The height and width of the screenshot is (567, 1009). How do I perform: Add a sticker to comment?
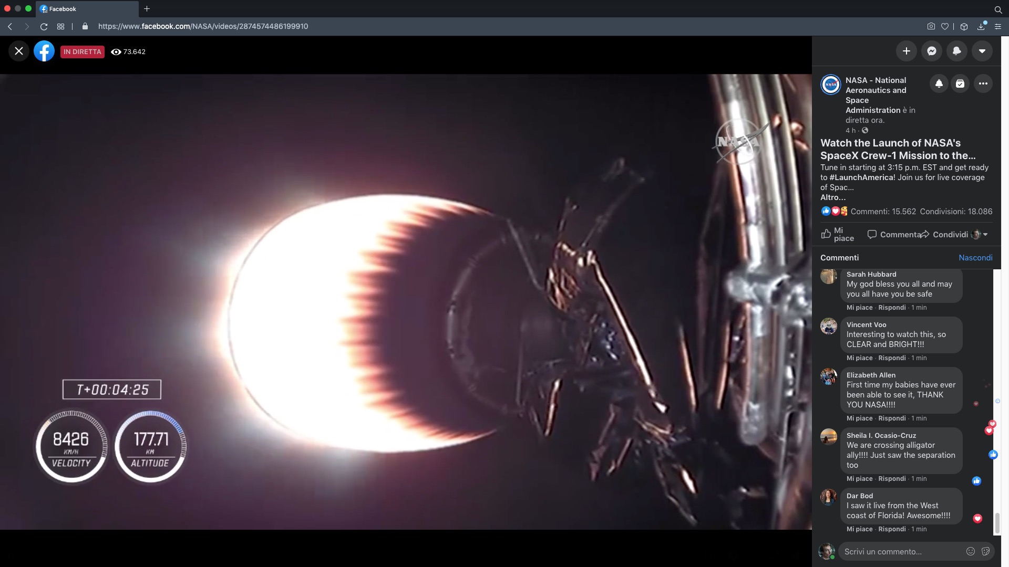(985, 551)
